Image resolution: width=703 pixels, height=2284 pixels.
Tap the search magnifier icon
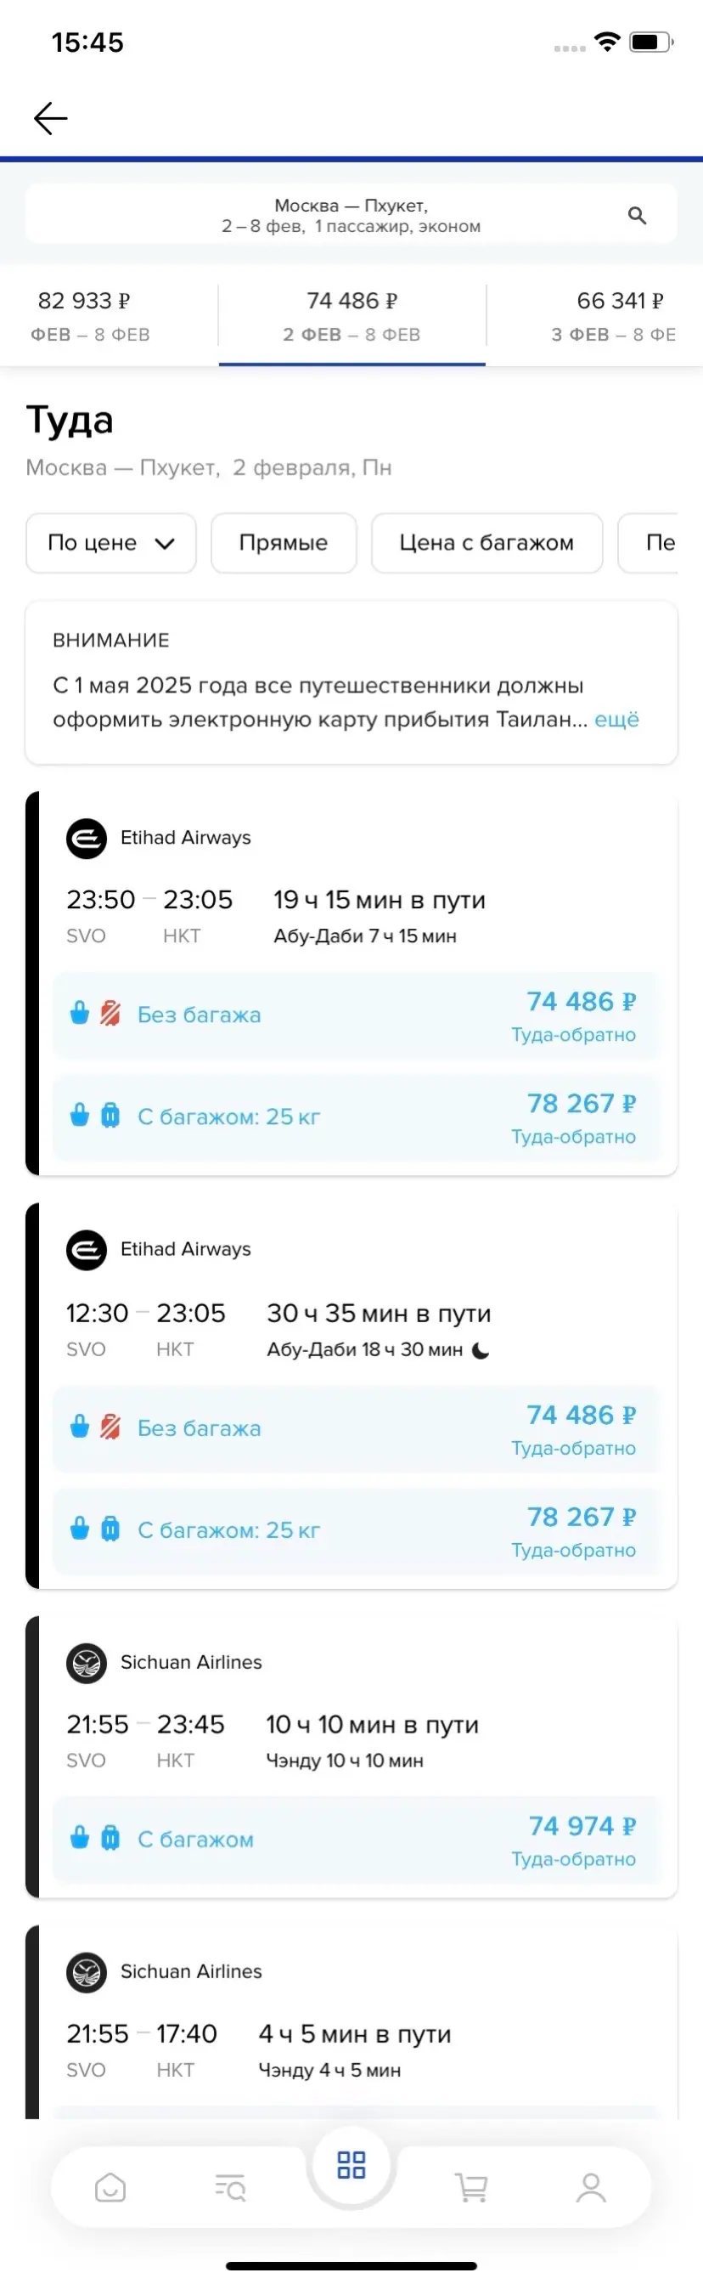click(637, 216)
